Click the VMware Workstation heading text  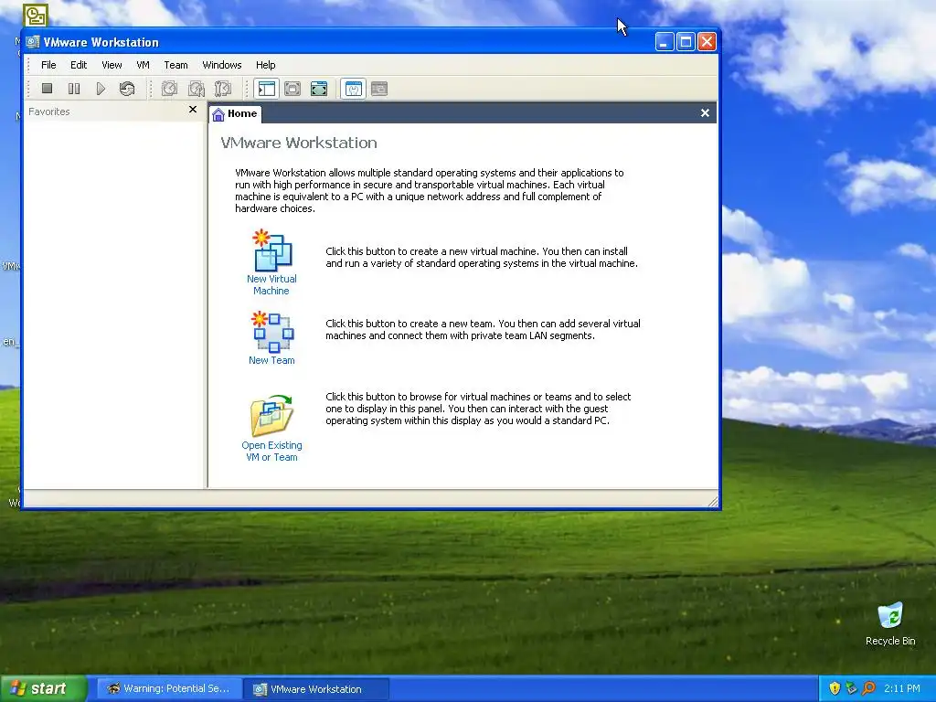click(299, 143)
